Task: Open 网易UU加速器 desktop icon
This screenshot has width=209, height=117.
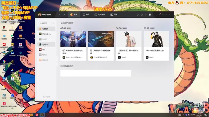Action: click(x=21, y=53)
